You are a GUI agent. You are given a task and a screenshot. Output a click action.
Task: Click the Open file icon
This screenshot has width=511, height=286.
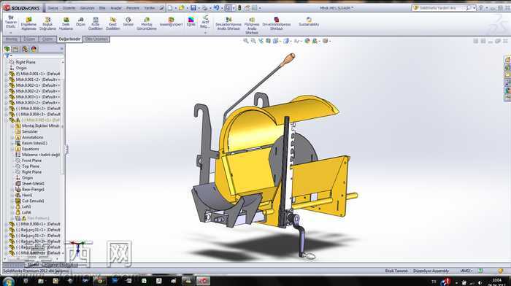click(182, 8)
